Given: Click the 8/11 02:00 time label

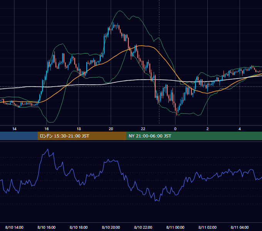Looking at the screenshot, I should pyautogui.click(x=208, y=227).
